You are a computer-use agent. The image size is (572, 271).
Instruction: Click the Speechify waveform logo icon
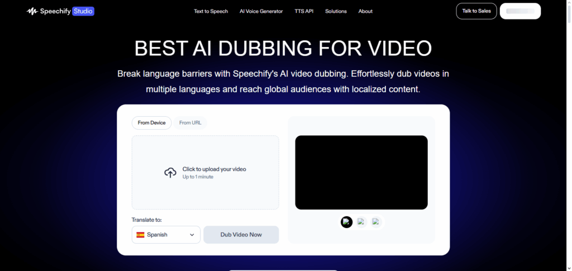pos(32,11)
